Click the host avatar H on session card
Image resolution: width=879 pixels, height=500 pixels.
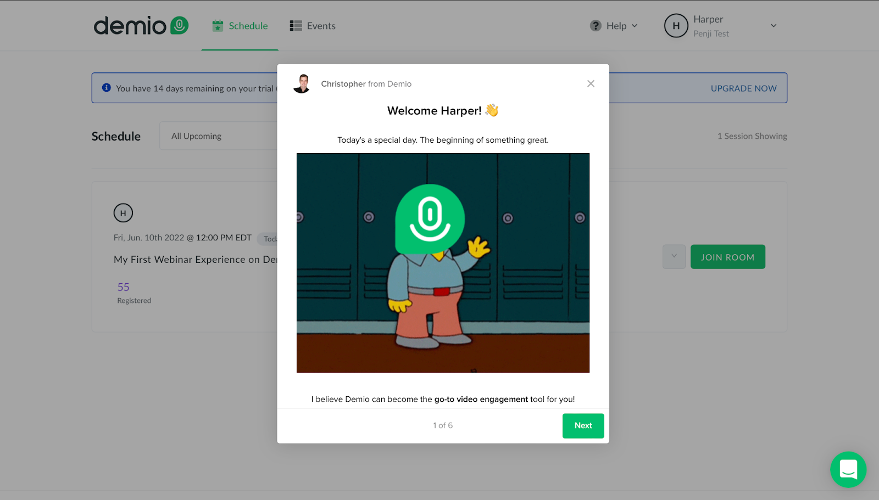pos(123,213)
